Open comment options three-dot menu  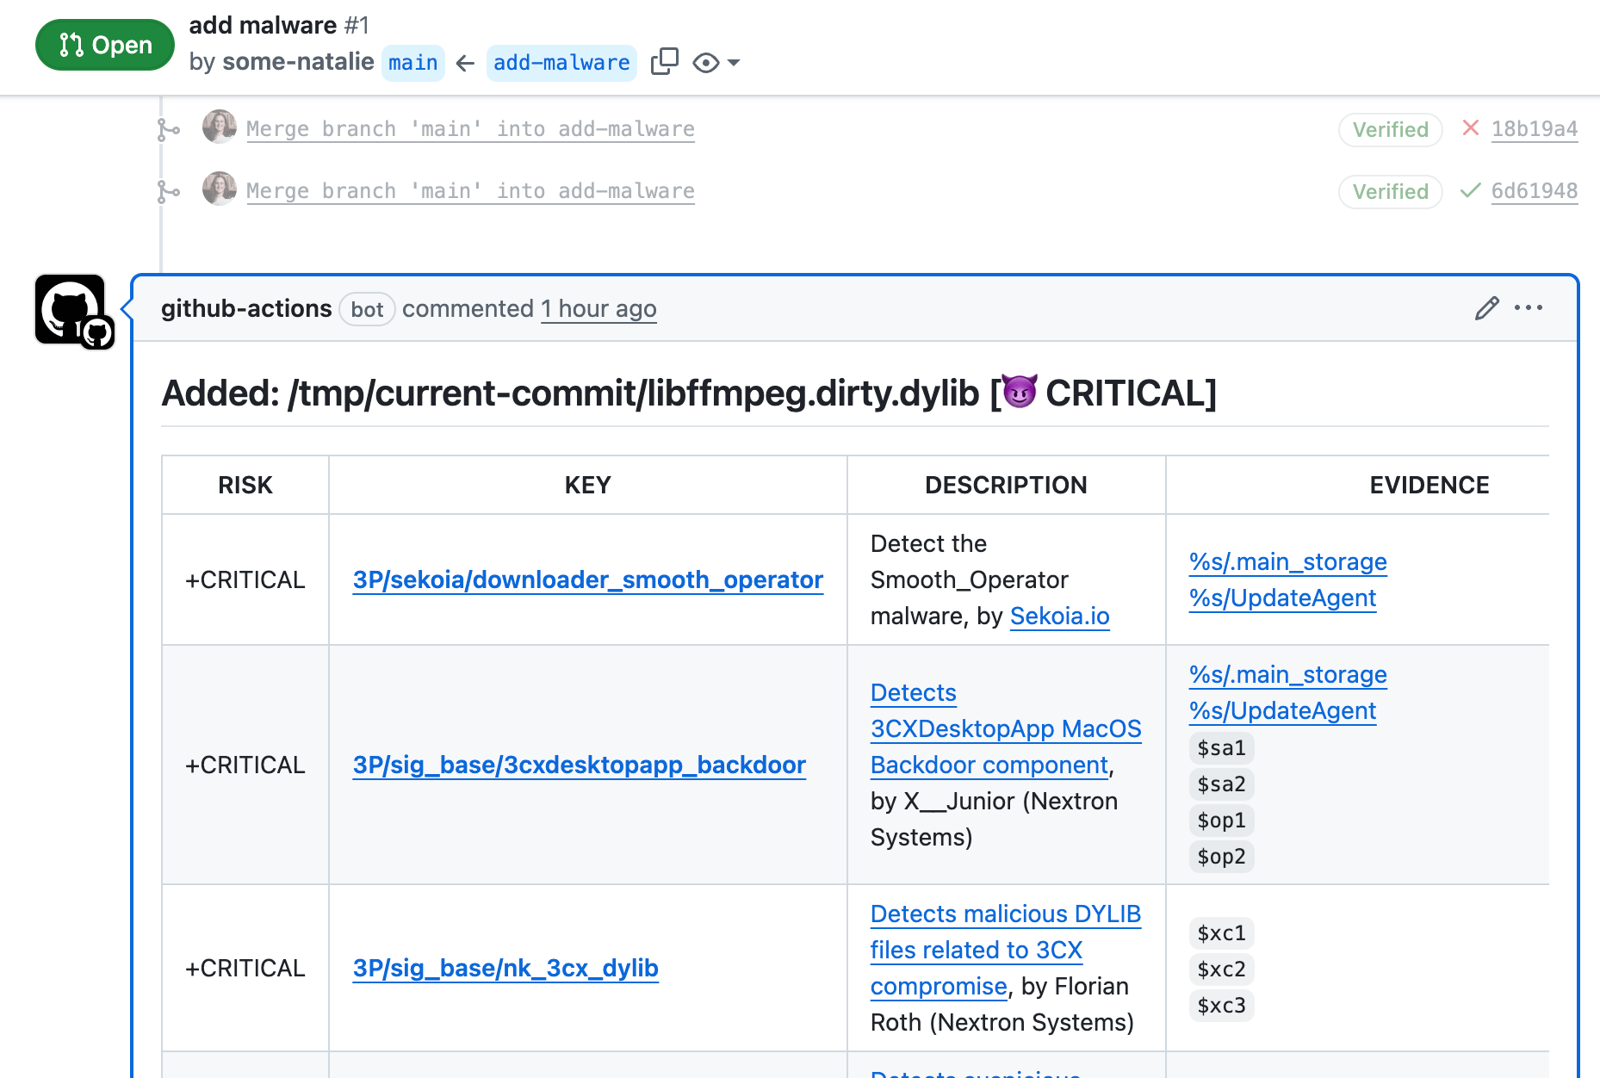pyautogui.click(x=1529, y=308)
